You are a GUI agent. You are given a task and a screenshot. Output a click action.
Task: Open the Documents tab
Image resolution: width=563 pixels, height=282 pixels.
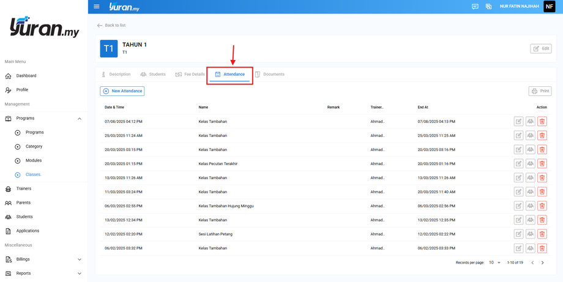(x=269, y=74)
